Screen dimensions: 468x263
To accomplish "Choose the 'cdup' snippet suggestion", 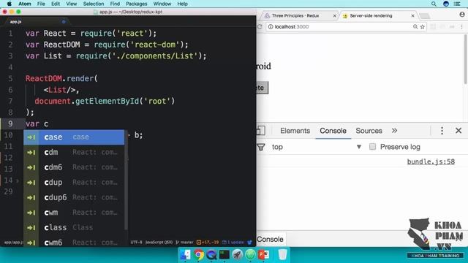I will [74, 183].
